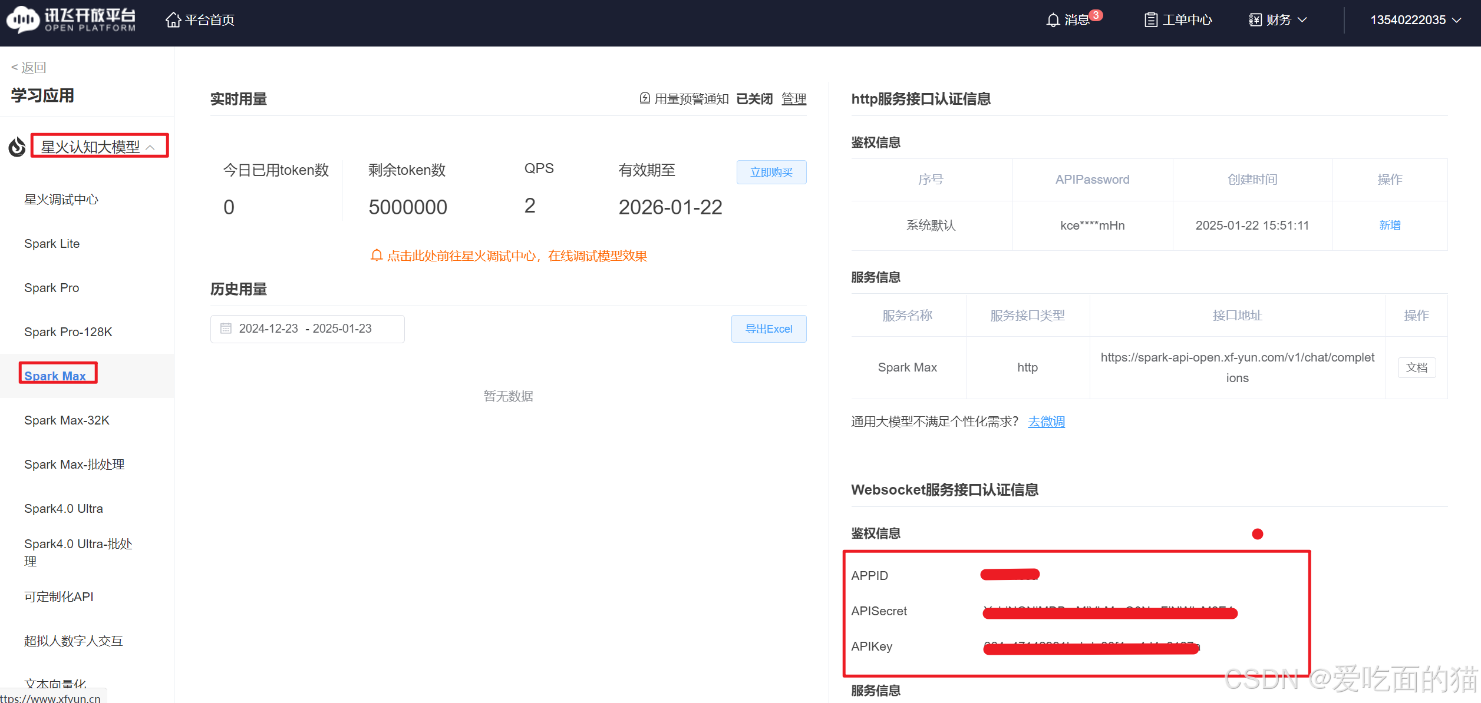Click the 学习应用 app title
Screen dimensions: 1481x703
(42, 95)
